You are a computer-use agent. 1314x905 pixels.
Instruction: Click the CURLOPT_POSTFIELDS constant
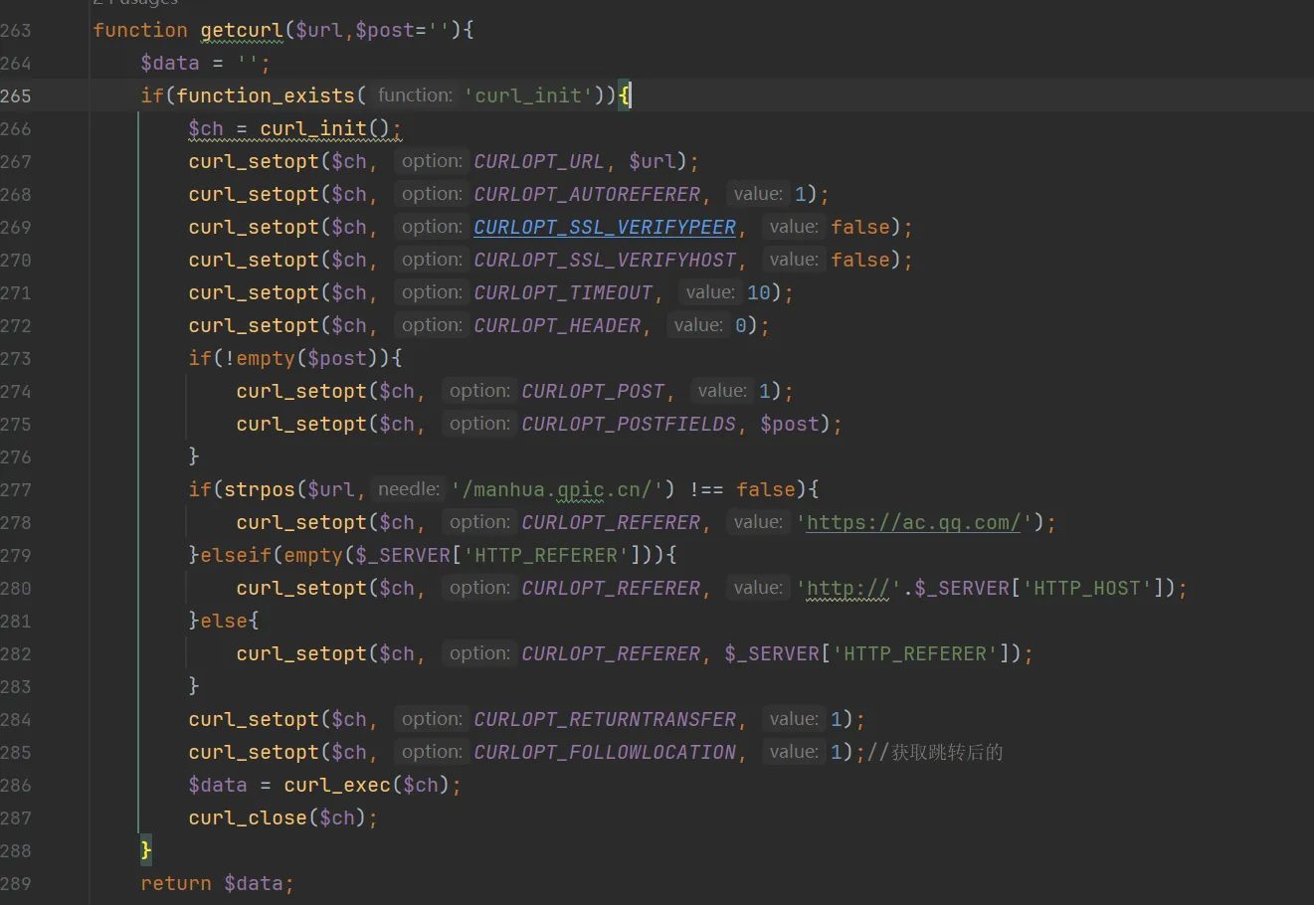pyautogui.click(x=629, y=424)
